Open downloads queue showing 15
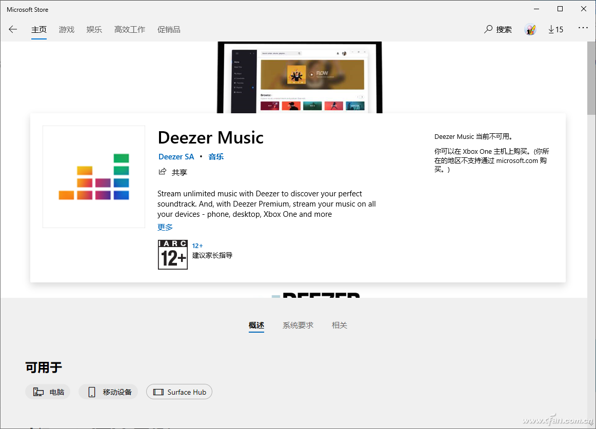Screen dimensions: 596x429 point(555,29)
